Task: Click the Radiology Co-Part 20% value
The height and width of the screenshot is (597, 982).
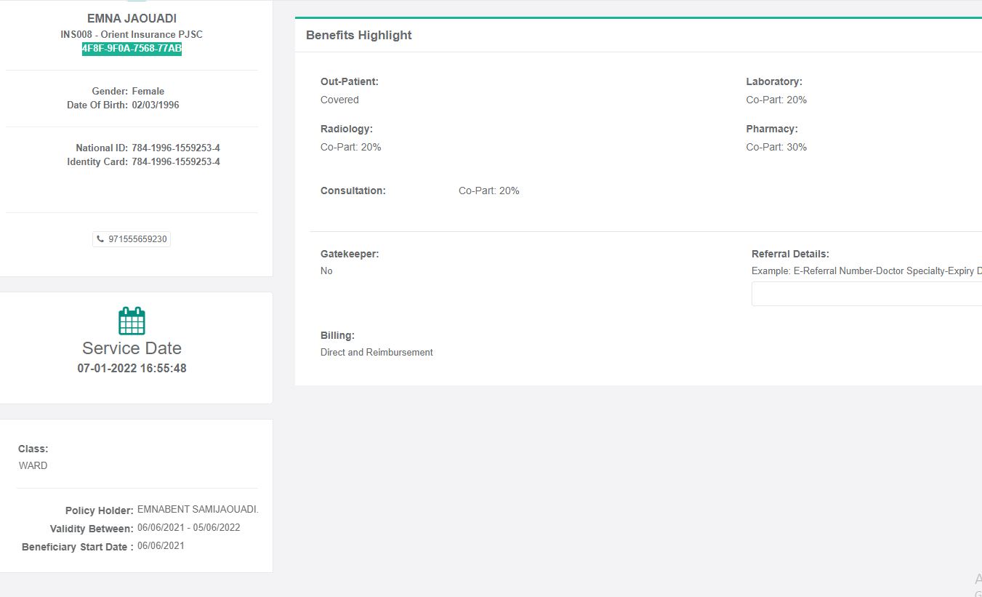Action: click(350, 147)
